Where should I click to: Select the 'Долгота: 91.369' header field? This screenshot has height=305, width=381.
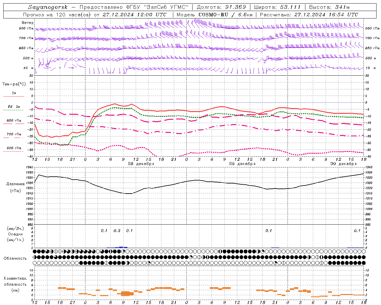[x=221, y=7]
